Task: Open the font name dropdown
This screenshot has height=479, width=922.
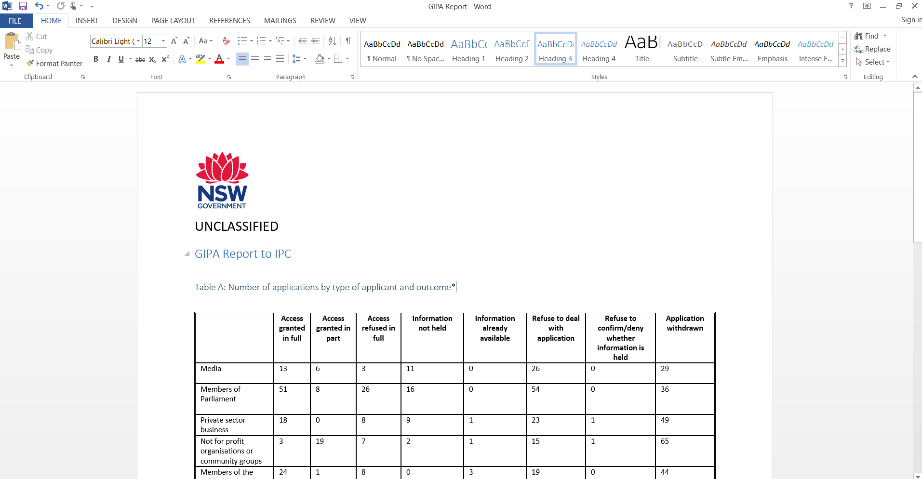Action: (138, 41)
